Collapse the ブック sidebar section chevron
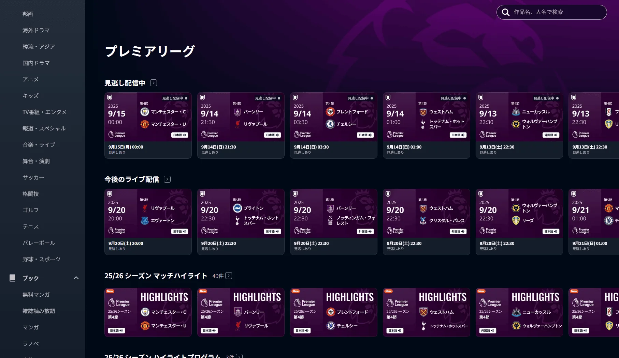This screenshot has width=619, height=358. coord(76,278)
